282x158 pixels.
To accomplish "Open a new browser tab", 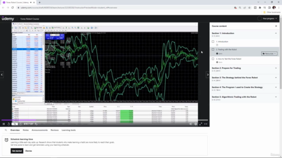I will (40, 3).
